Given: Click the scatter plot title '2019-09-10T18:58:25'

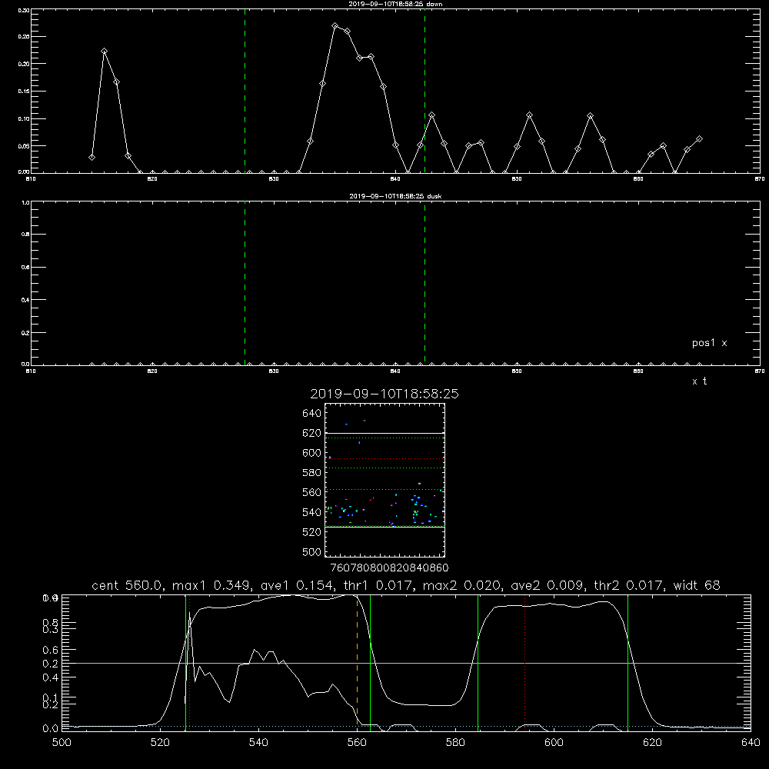Looking at the screenshot, I should click(384, 394).
